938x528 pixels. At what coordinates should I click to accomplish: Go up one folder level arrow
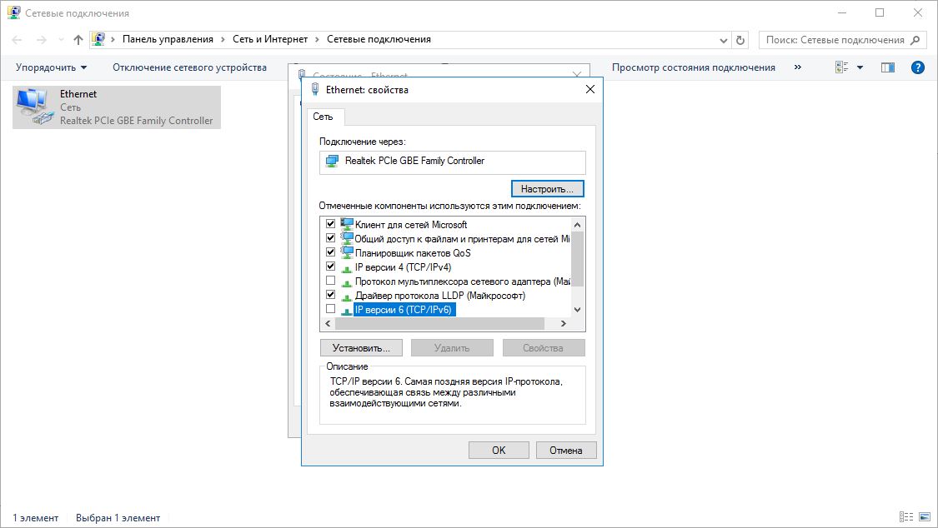[78, 40]
